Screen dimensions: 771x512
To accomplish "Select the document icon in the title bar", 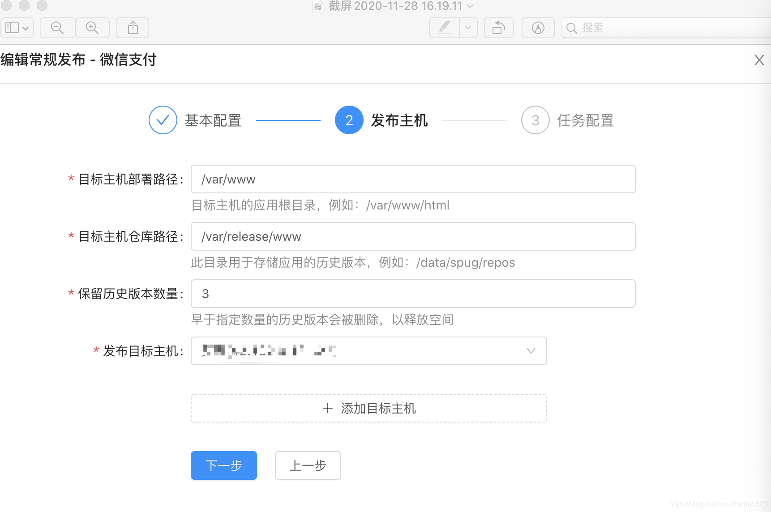I will point(318,6).
